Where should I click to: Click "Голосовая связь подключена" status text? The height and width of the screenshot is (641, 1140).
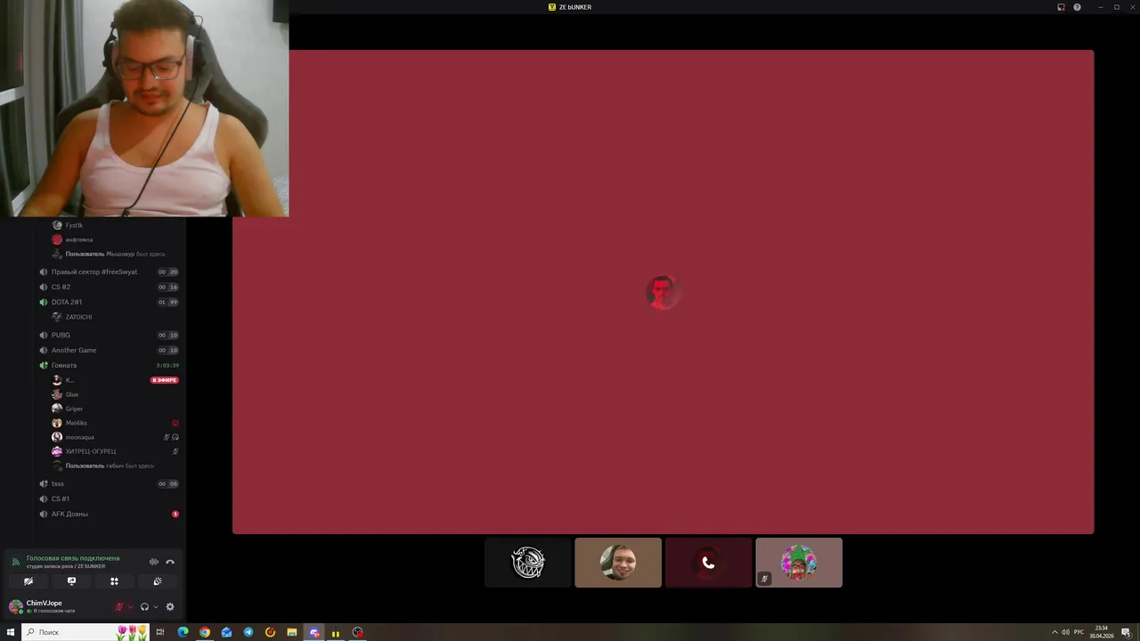[x=73, y=558]
